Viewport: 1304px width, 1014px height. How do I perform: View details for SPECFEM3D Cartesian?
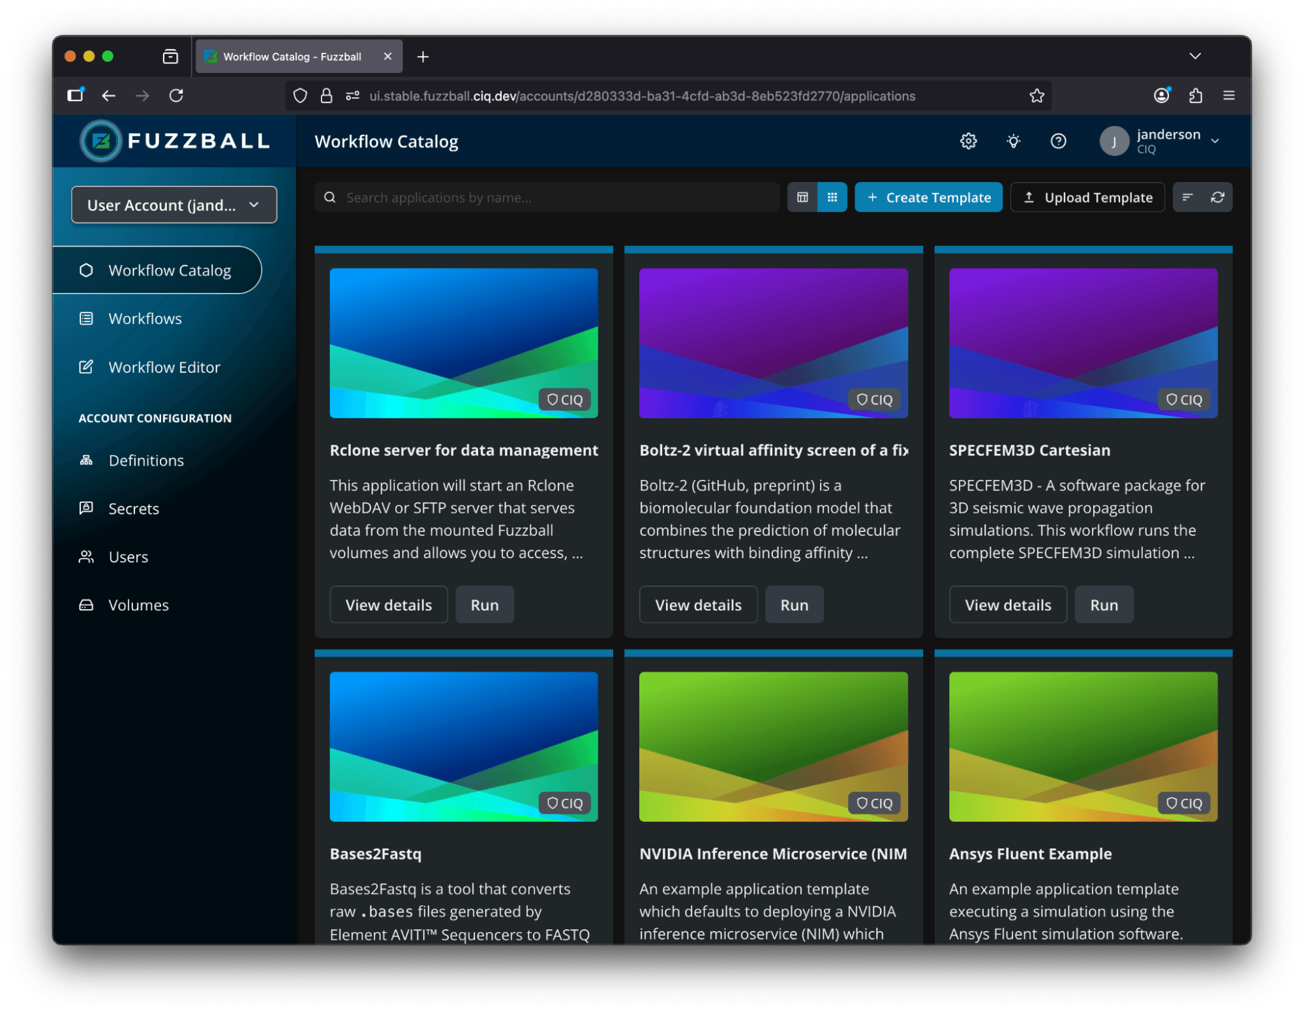pos(1008,604)
